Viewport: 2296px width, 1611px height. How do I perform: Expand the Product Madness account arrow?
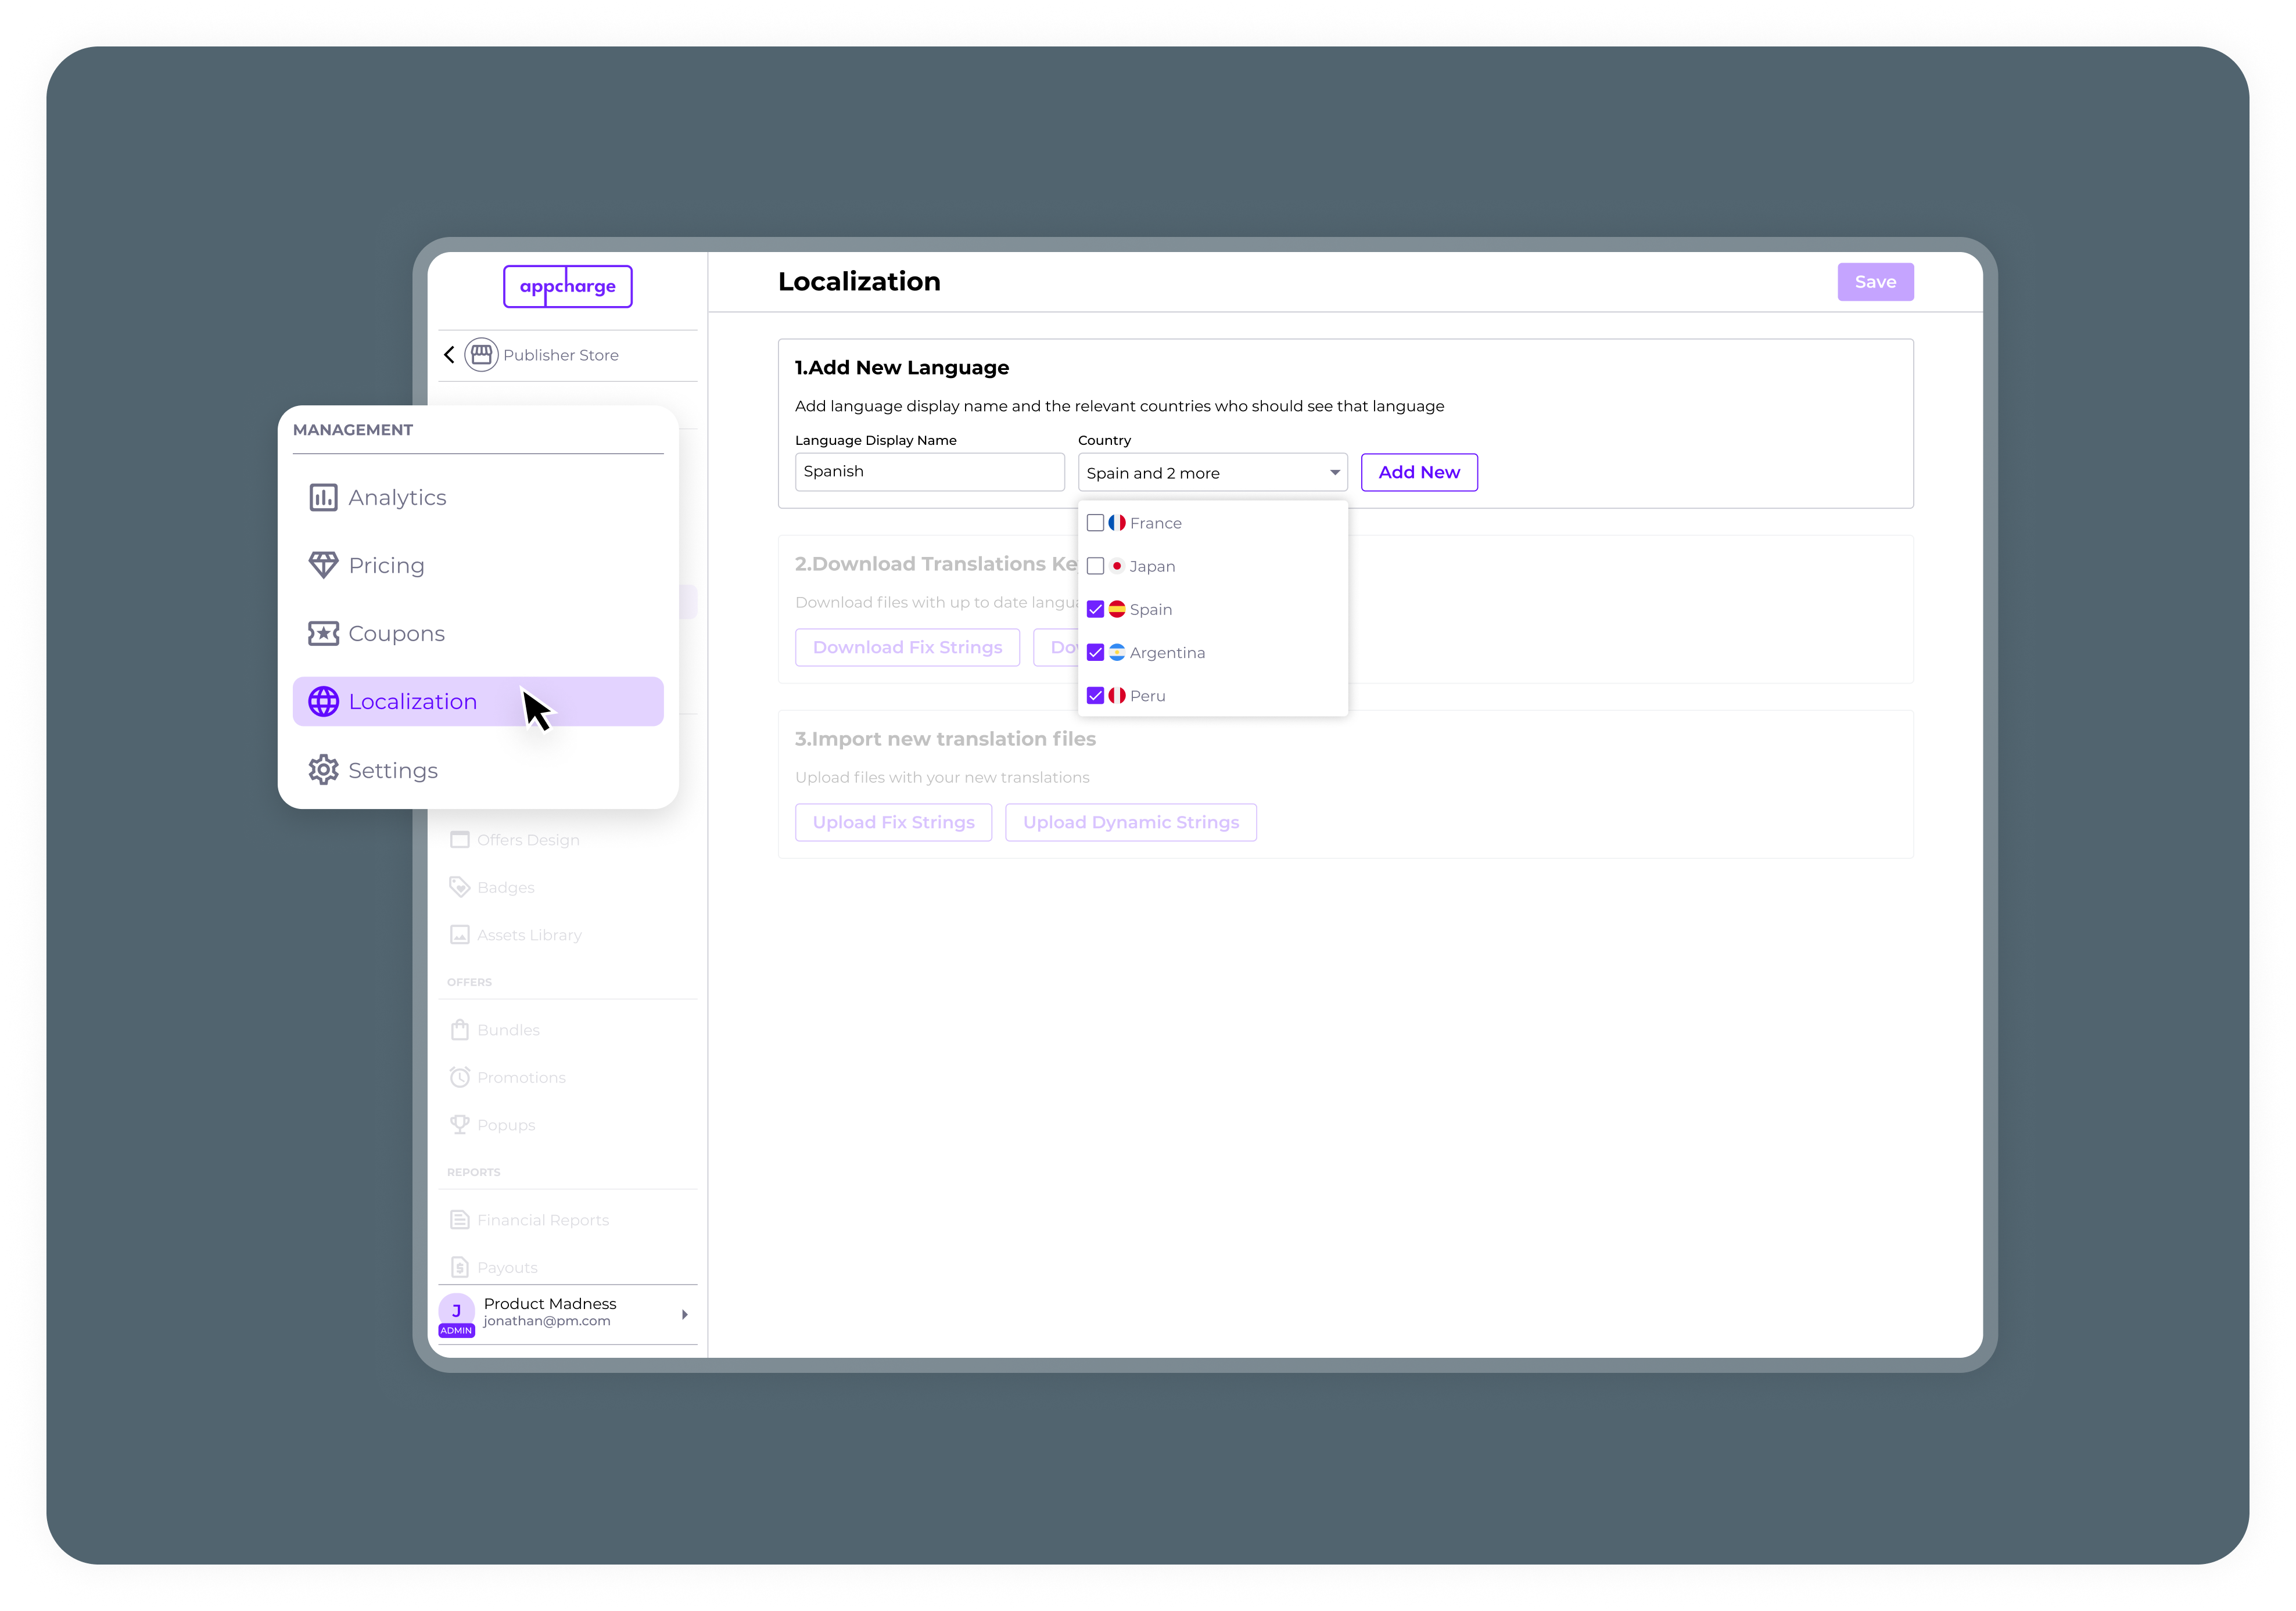point(685,1314)
